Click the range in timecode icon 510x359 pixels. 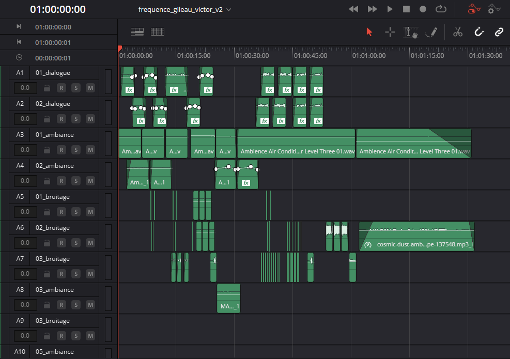[x=19, y=26]
